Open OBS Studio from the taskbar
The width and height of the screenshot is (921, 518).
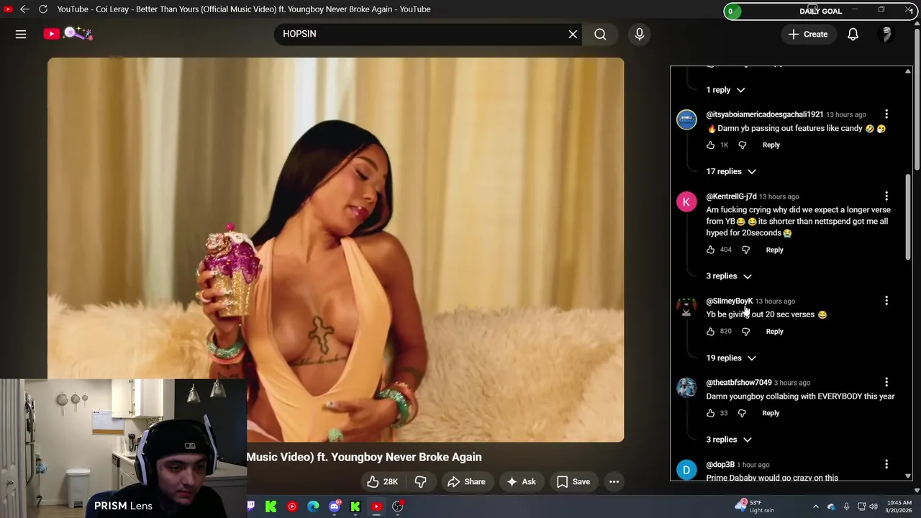click(x=397, y=506)
